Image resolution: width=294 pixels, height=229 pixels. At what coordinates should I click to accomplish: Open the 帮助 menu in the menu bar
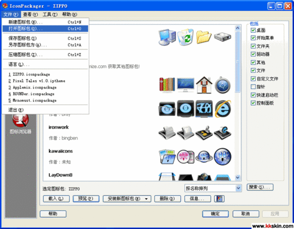click(70, 14)
